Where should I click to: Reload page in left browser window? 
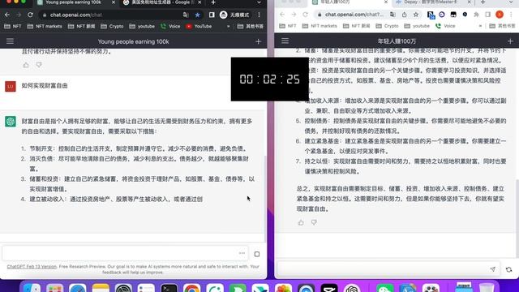(x=30, y=15)
